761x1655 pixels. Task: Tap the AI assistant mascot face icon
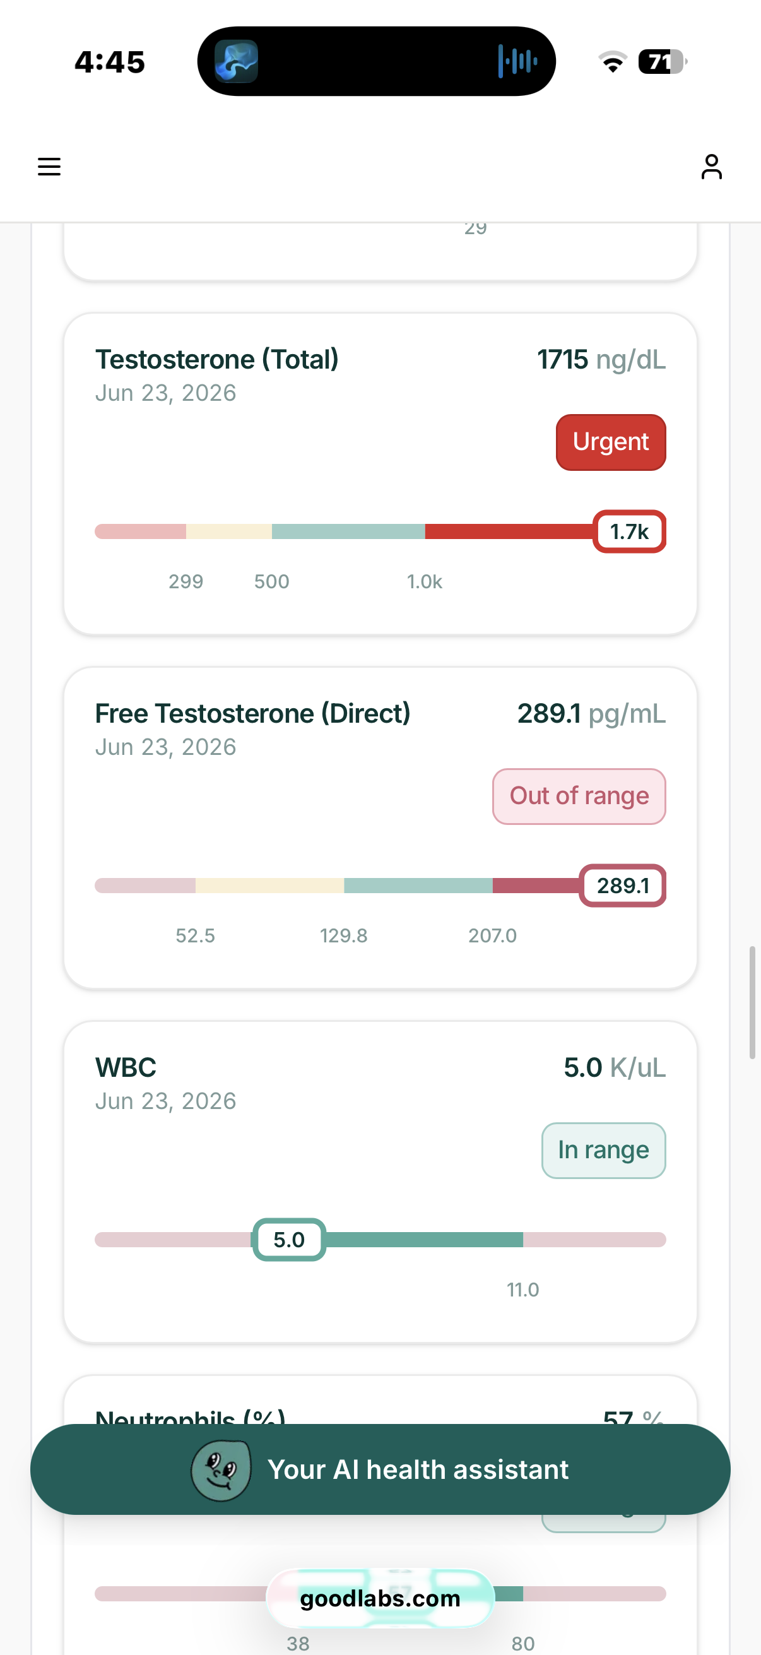[221, 1469]
